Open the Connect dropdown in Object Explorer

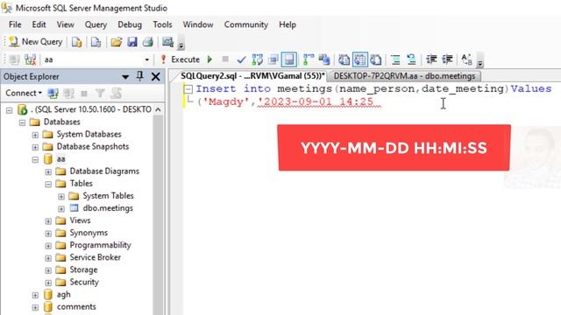pos(24,93)
